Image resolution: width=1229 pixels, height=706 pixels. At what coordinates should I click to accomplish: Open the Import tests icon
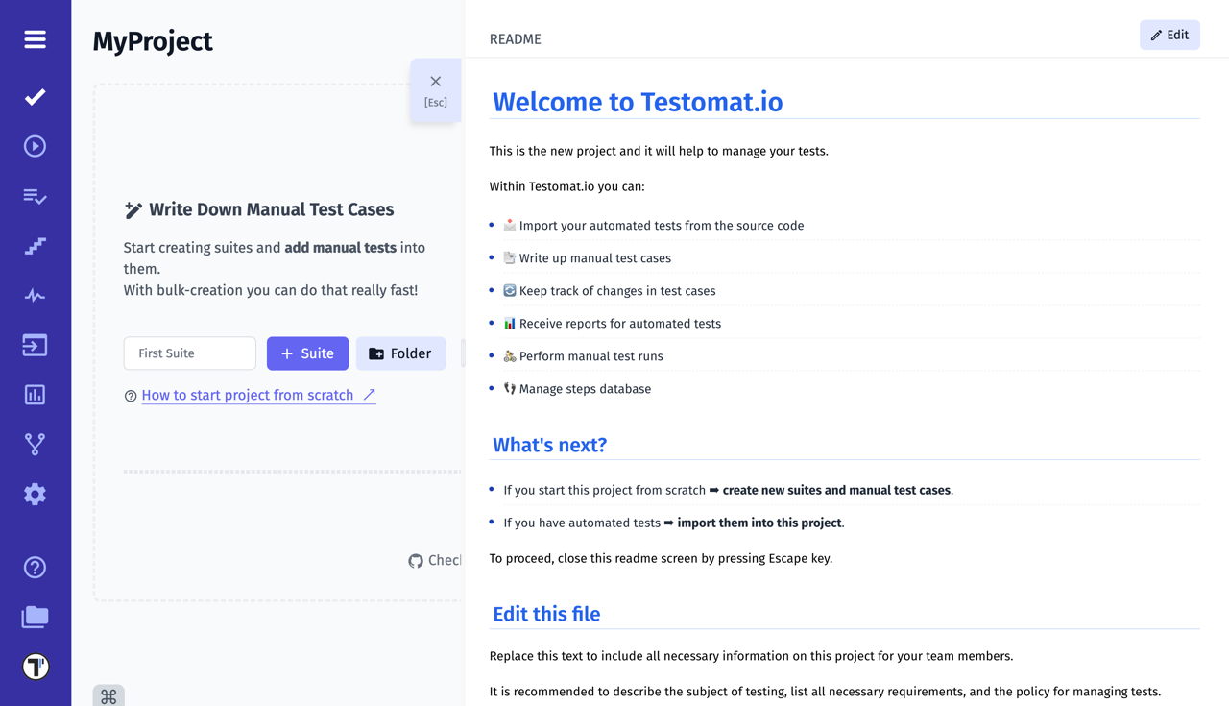[x=35, y=345]
